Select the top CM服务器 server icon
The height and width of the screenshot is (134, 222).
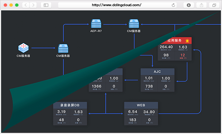point(134,24)
